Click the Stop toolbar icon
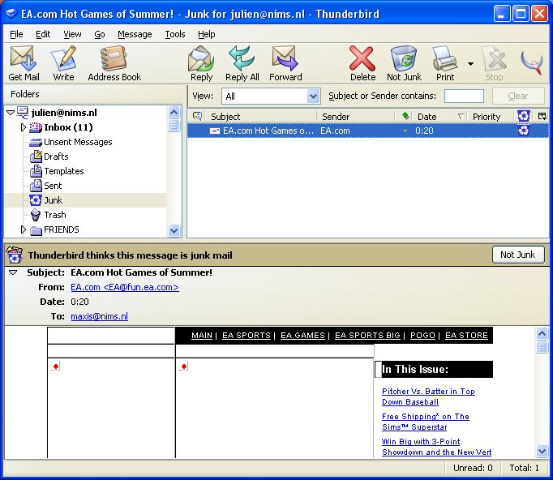 [x=494, y=63]
